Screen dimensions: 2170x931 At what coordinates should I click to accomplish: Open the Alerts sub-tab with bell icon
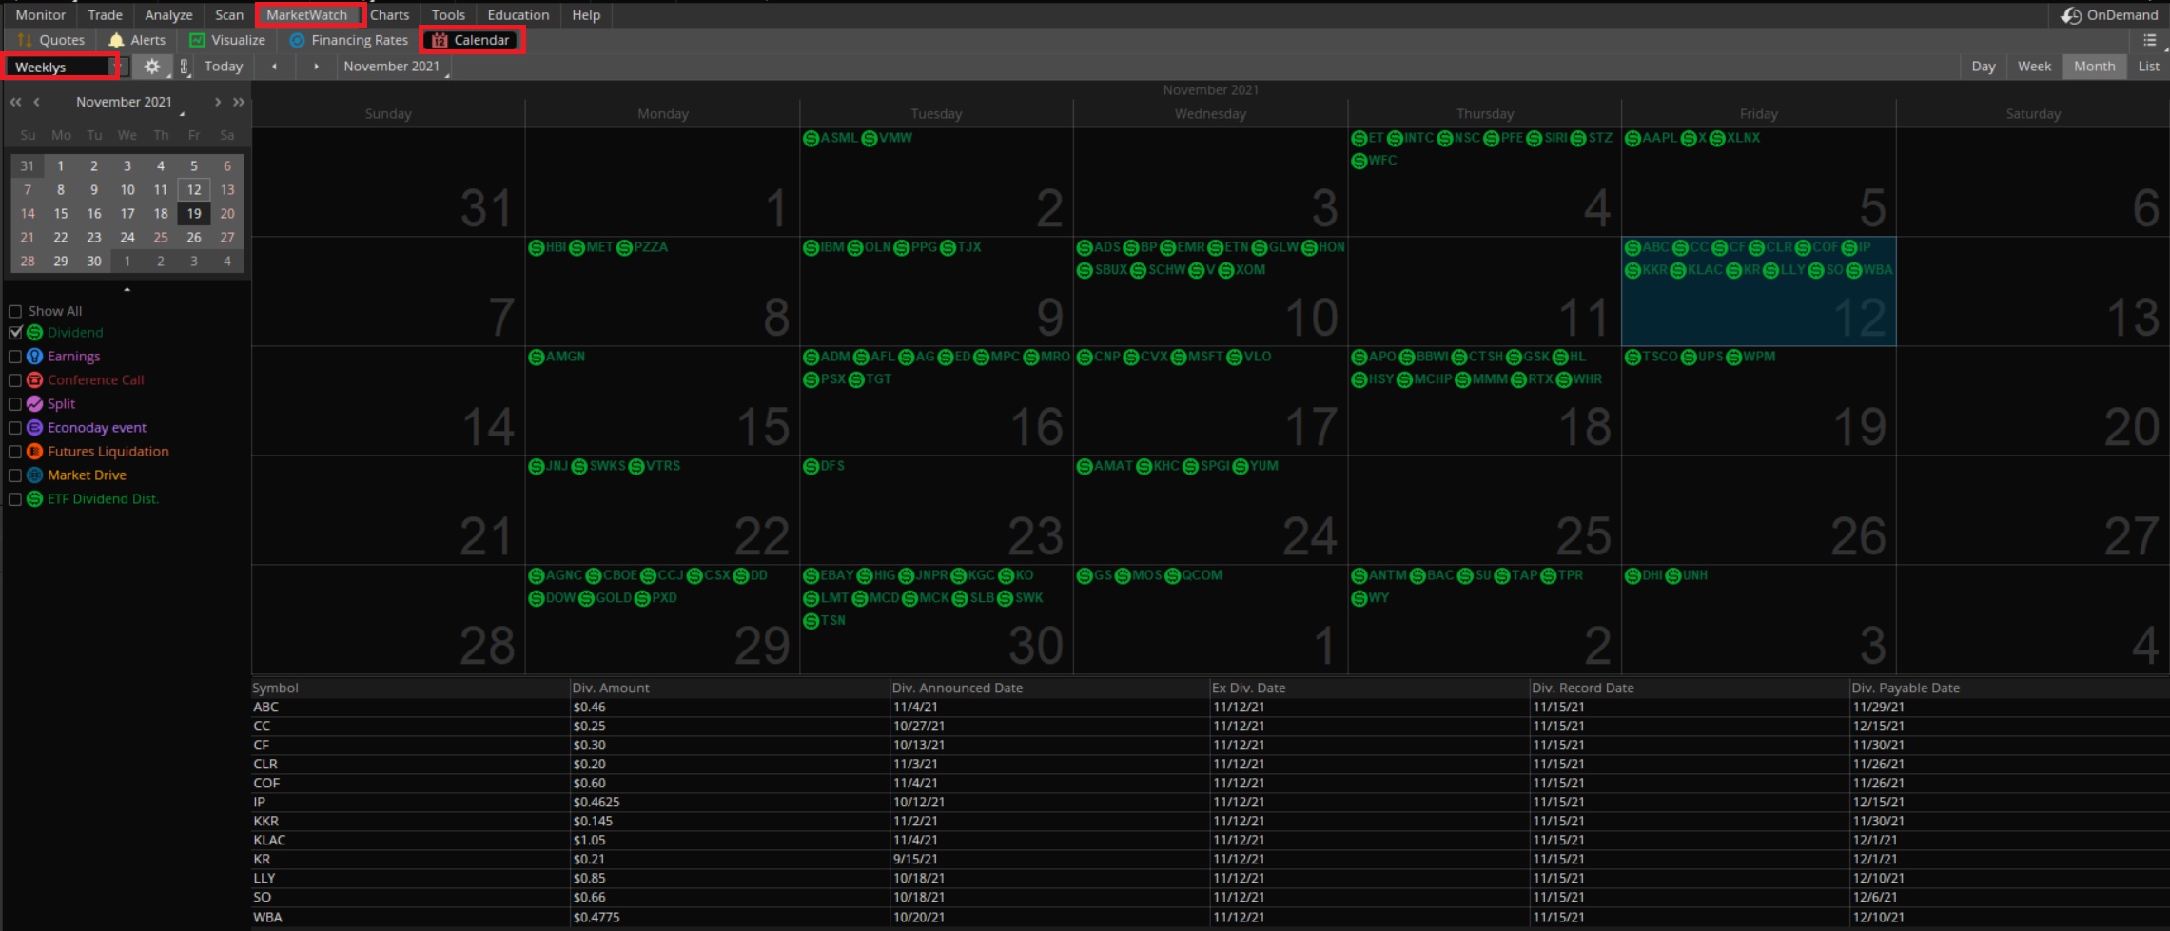pos(137,40)
